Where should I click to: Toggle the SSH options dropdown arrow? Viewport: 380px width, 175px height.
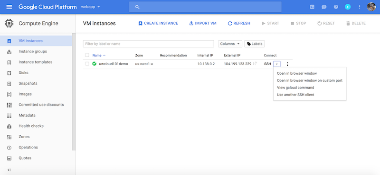point(277,64)
